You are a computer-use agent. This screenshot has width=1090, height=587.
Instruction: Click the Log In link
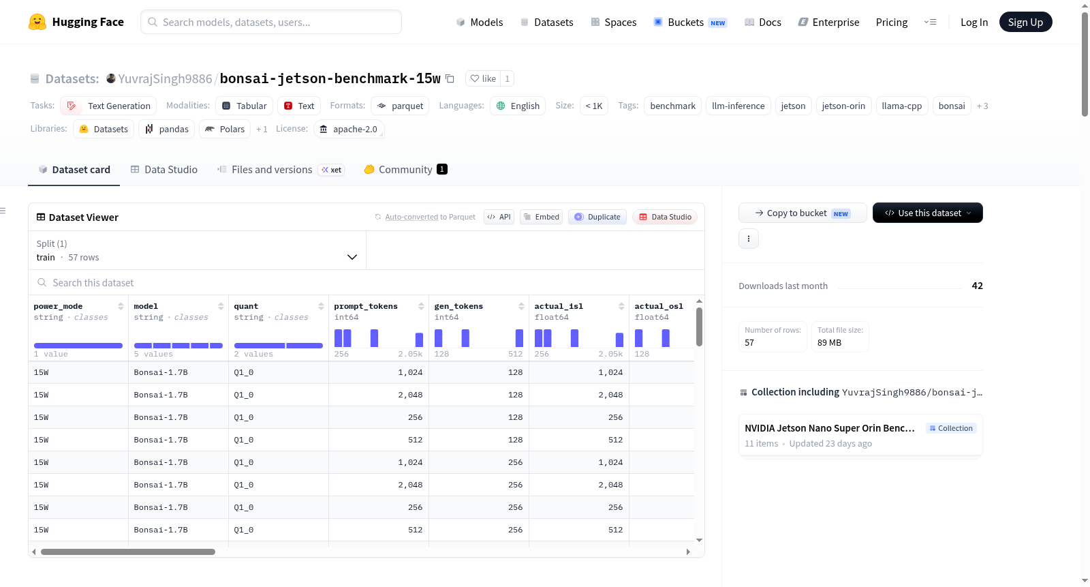[974, 22]
